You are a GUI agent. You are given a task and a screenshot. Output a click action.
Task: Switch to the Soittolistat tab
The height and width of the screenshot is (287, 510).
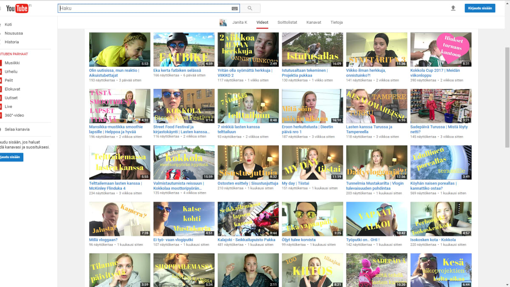click(287, 22)
